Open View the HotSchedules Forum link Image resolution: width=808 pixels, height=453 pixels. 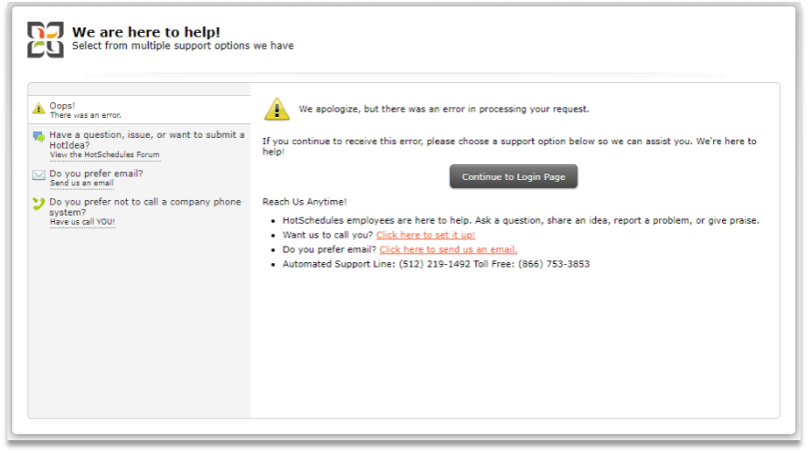click(x=104, y=154)
